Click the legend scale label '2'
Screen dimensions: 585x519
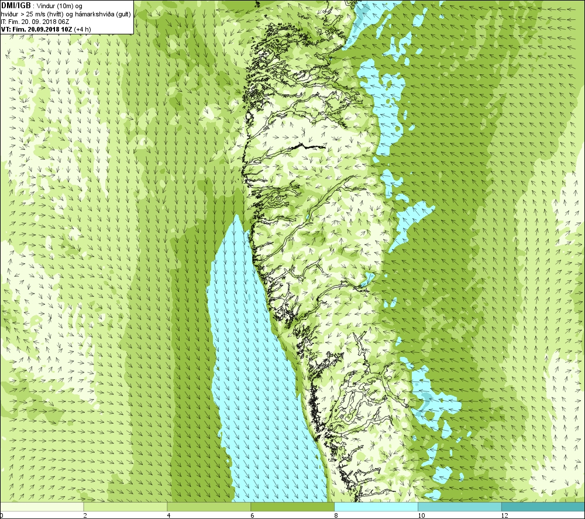click(85, 515)
